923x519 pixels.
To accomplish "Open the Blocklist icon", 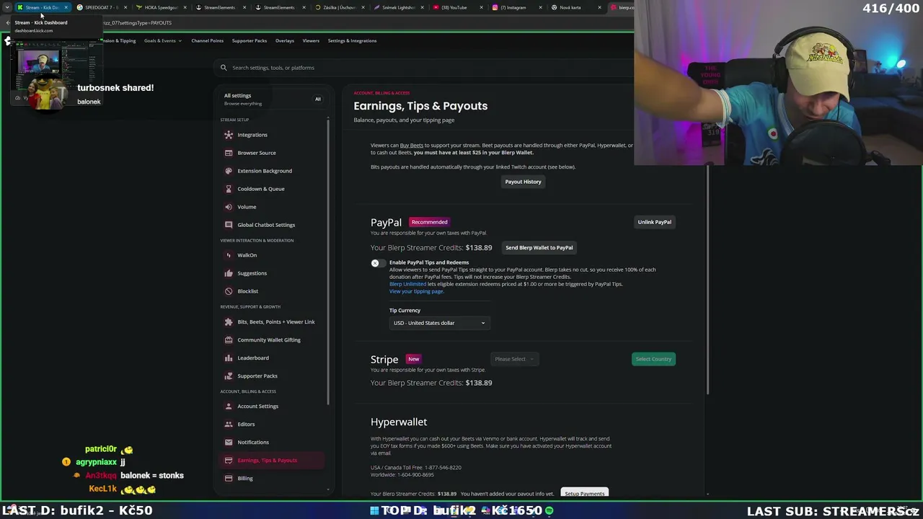I will coord(229,291).
